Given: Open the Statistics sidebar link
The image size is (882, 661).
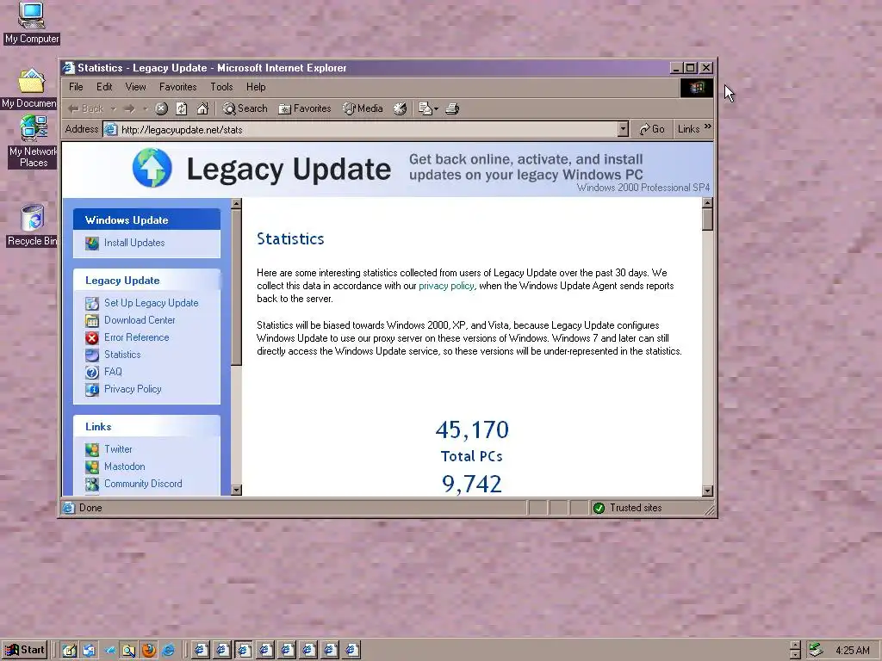Looking at the screenshot, I should click(122, 355).
